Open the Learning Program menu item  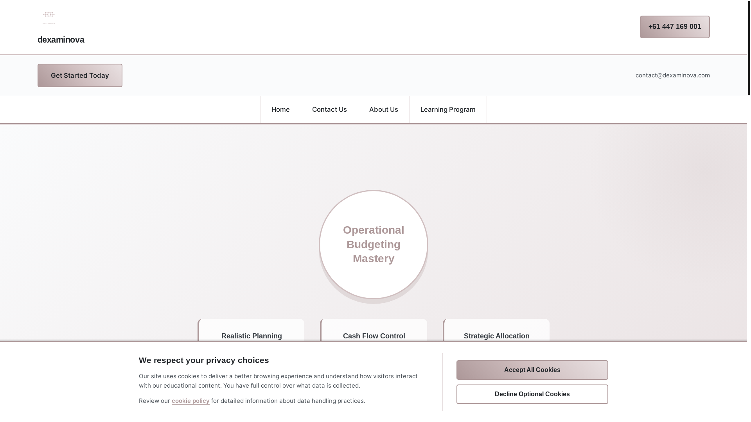click(448, 109)
